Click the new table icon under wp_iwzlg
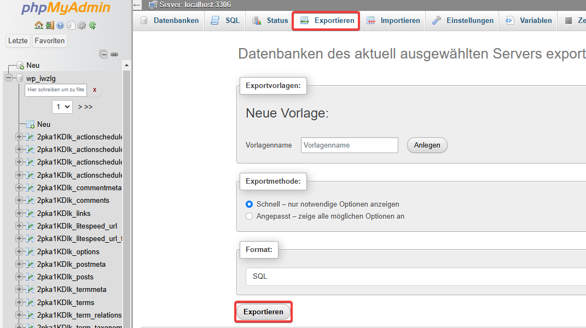The width and height of the screenshot is (586, 328). 30,125
